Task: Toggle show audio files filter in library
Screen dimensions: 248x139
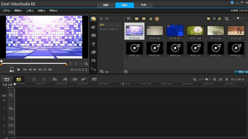Action: pyautogui.click(x=150, y=19)
